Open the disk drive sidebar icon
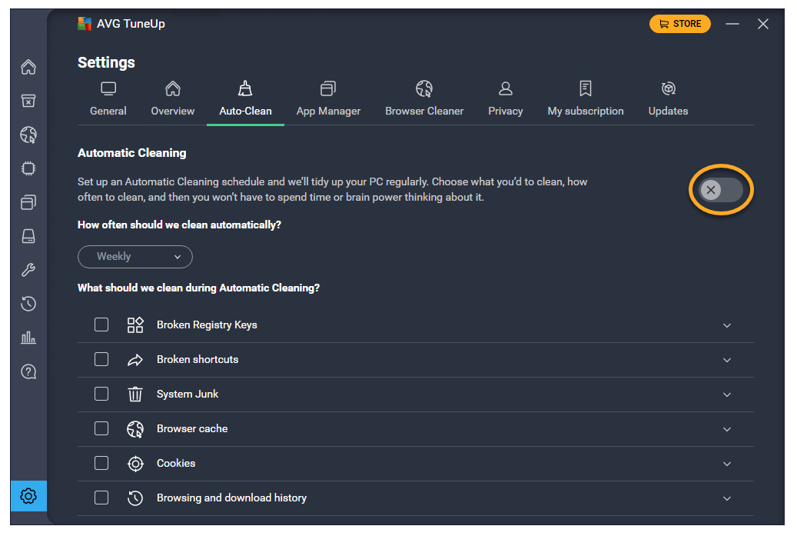 click(28, 236)
